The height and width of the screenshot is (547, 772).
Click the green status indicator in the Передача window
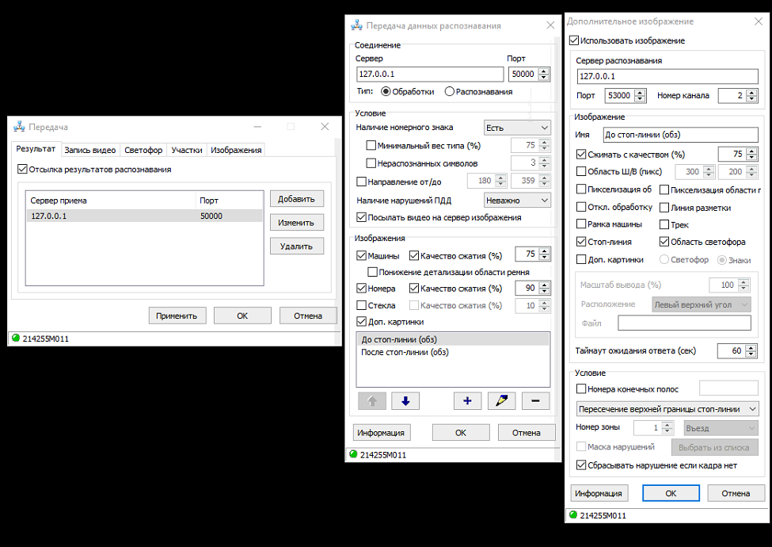click(x=15, y=339)
